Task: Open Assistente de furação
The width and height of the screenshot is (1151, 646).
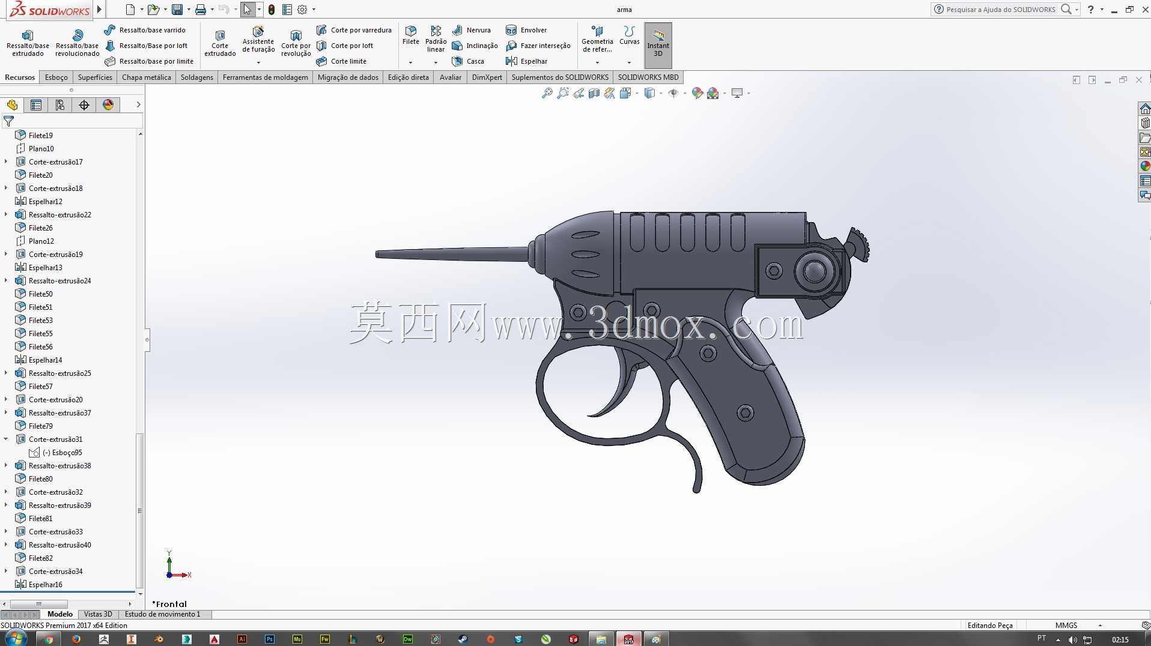Action: pos(258,40)
